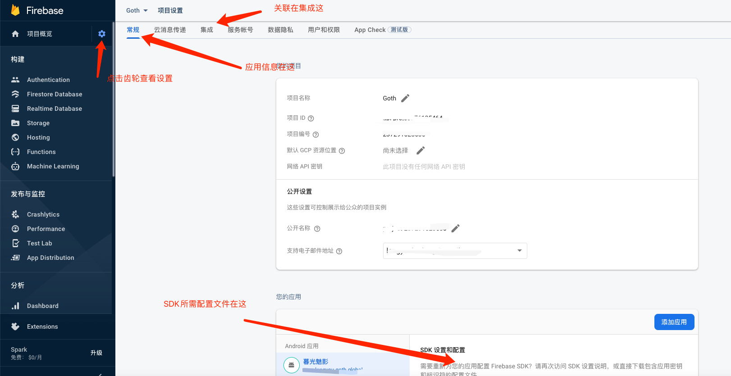Click help icon beside 支持电子邮件地址

point(339,251)
